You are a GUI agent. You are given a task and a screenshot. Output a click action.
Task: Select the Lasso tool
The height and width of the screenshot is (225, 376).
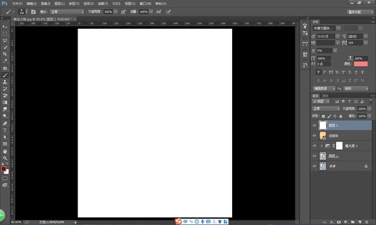(x=5, y=41)
